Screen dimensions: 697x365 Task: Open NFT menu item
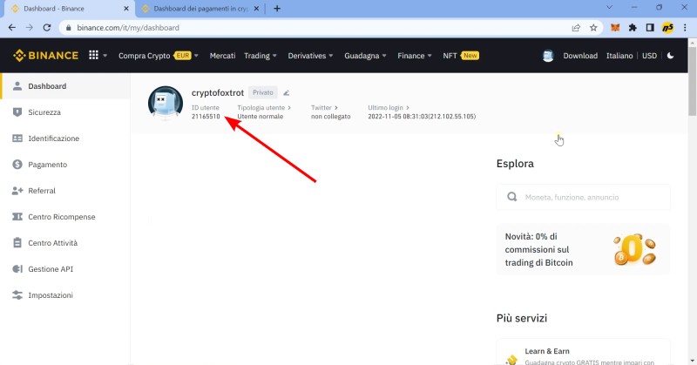coord(450,56)
